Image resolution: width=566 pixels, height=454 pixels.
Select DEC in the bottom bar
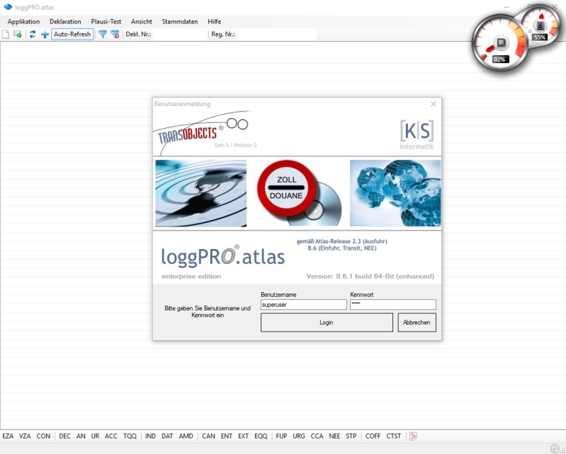65,436
